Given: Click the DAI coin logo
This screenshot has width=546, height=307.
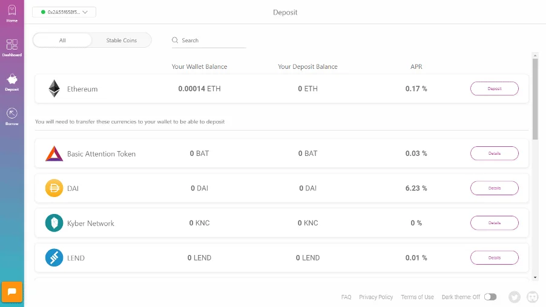Looking at the screenshot, I should [54, 189].
